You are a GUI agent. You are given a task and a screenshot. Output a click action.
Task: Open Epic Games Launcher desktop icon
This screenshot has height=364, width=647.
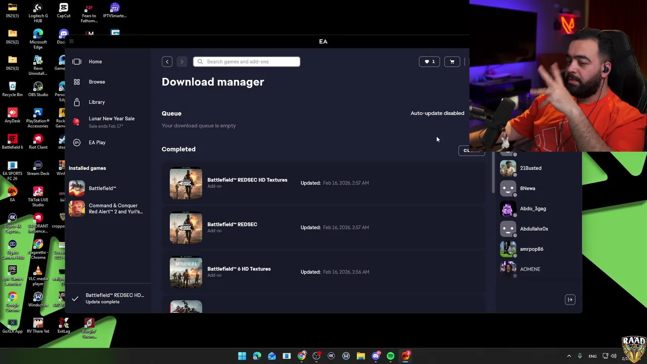(x=13, y=276)
